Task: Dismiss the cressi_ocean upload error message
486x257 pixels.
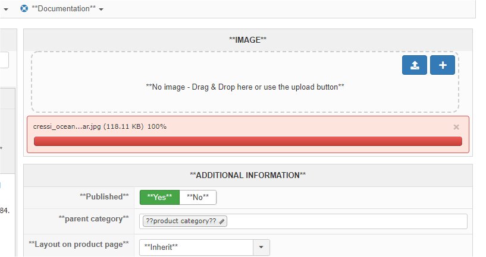Action: (456, 127)
